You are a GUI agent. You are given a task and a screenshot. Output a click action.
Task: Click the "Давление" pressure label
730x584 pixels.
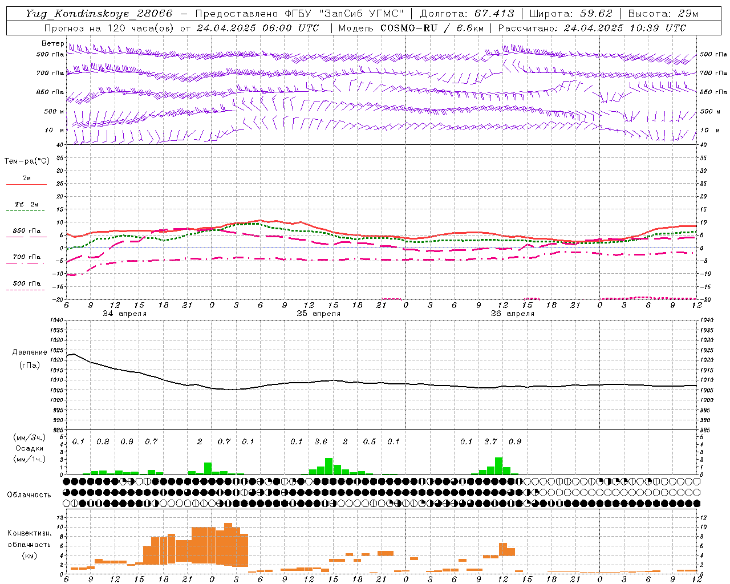point(30,352)
